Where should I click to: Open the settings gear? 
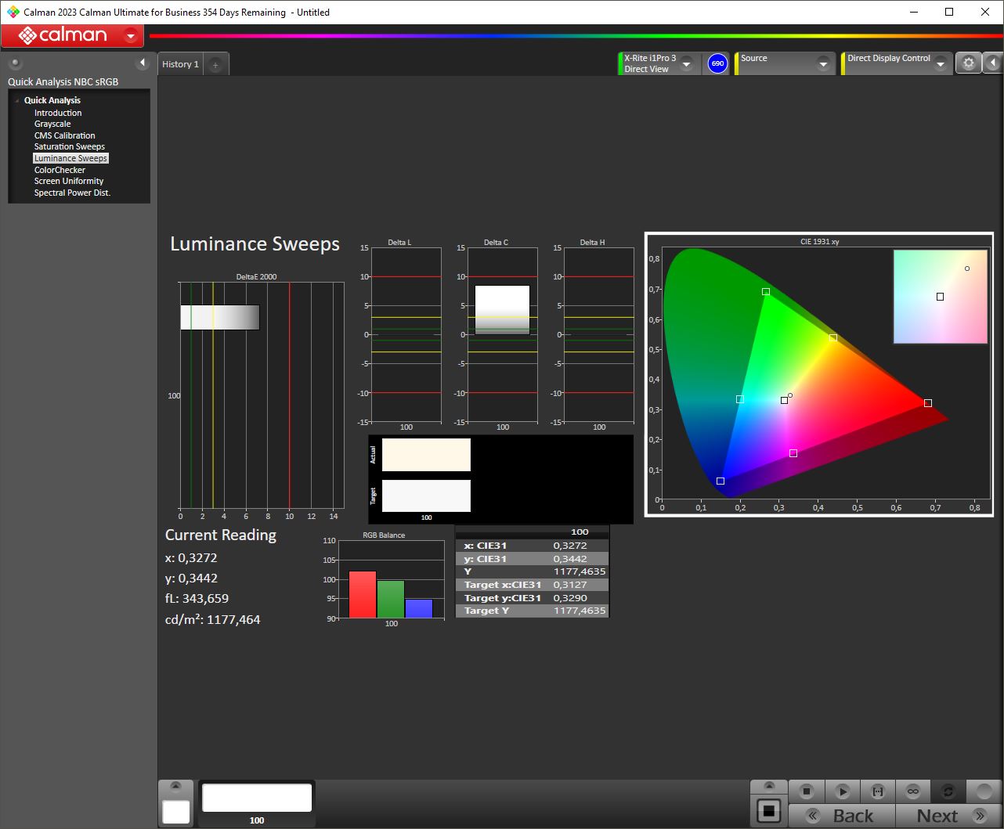pos(969,63)
